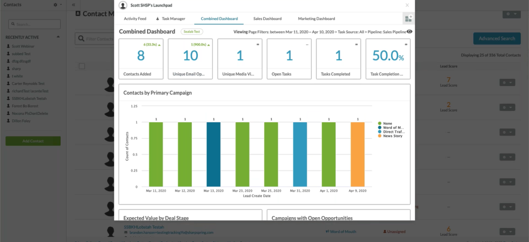This screenshot has height=242, width=529.
Task: Open the Contacts sidebar gear dropdown
Action: pos(57,5)
